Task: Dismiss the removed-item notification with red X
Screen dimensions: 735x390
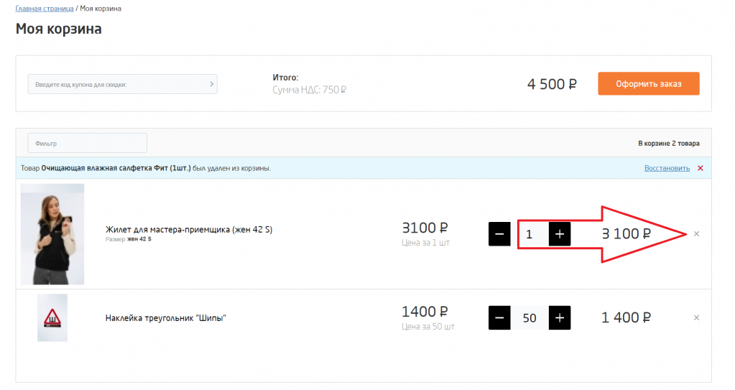Action: click(700, 168)
